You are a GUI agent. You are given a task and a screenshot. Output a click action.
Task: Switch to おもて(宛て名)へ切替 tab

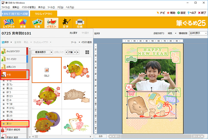pos(15,14)
